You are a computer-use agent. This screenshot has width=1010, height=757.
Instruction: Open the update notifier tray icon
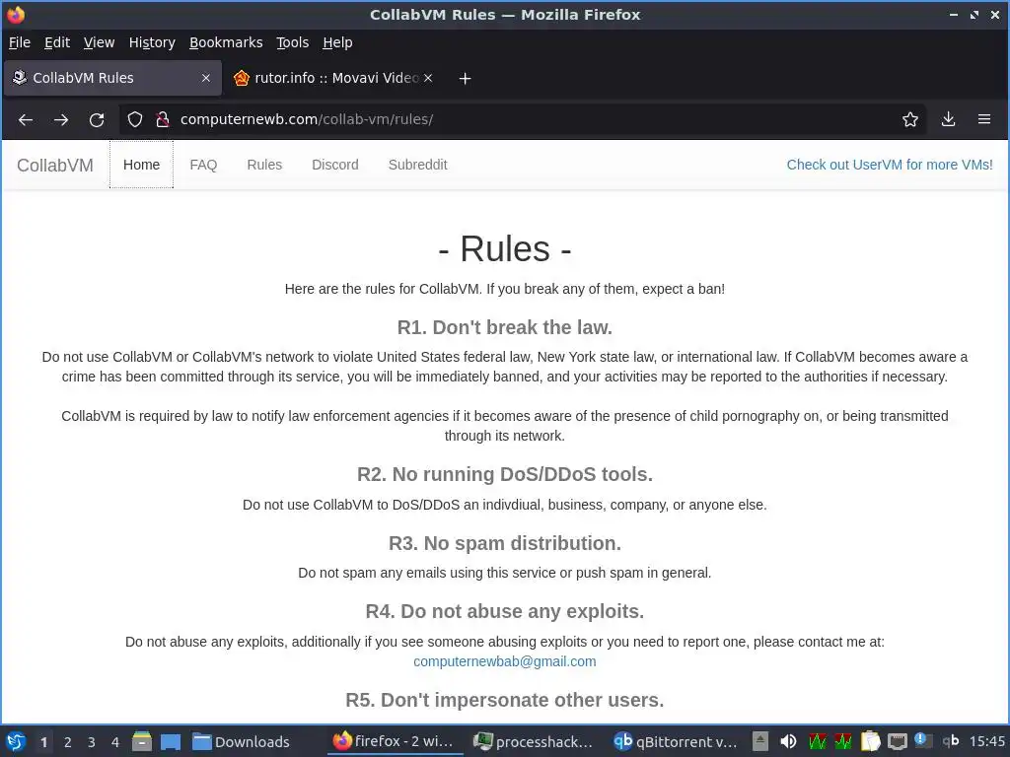tap(923, 740)
